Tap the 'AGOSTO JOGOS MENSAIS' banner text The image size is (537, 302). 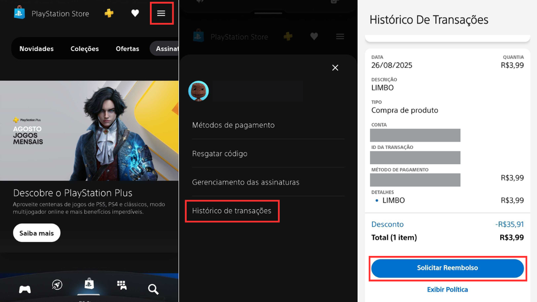(28, 135)
